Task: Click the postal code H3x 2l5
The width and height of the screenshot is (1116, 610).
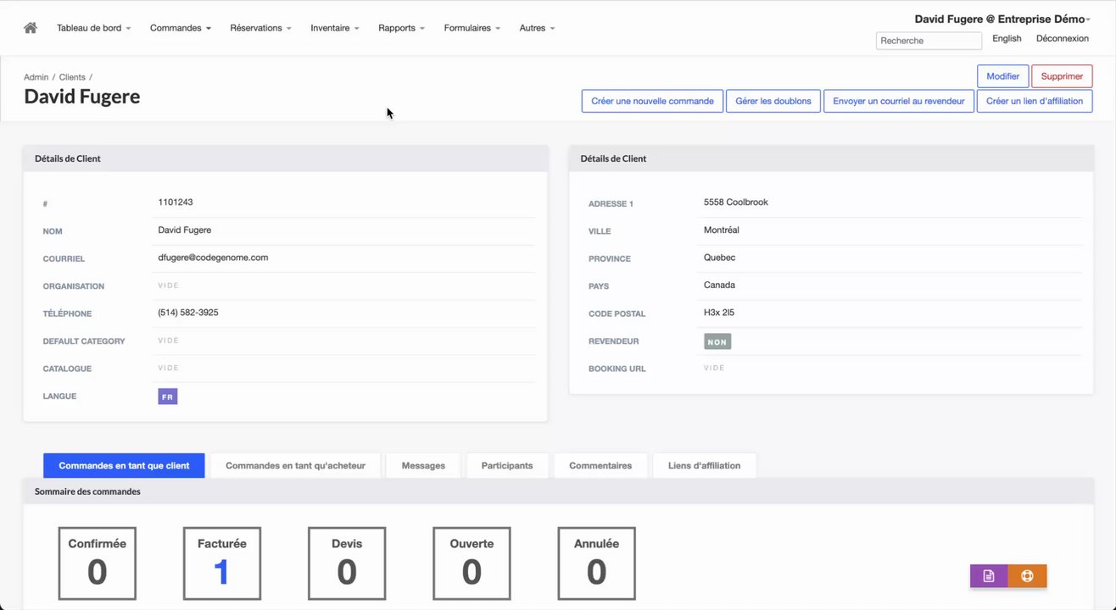Action: (719, 313)
